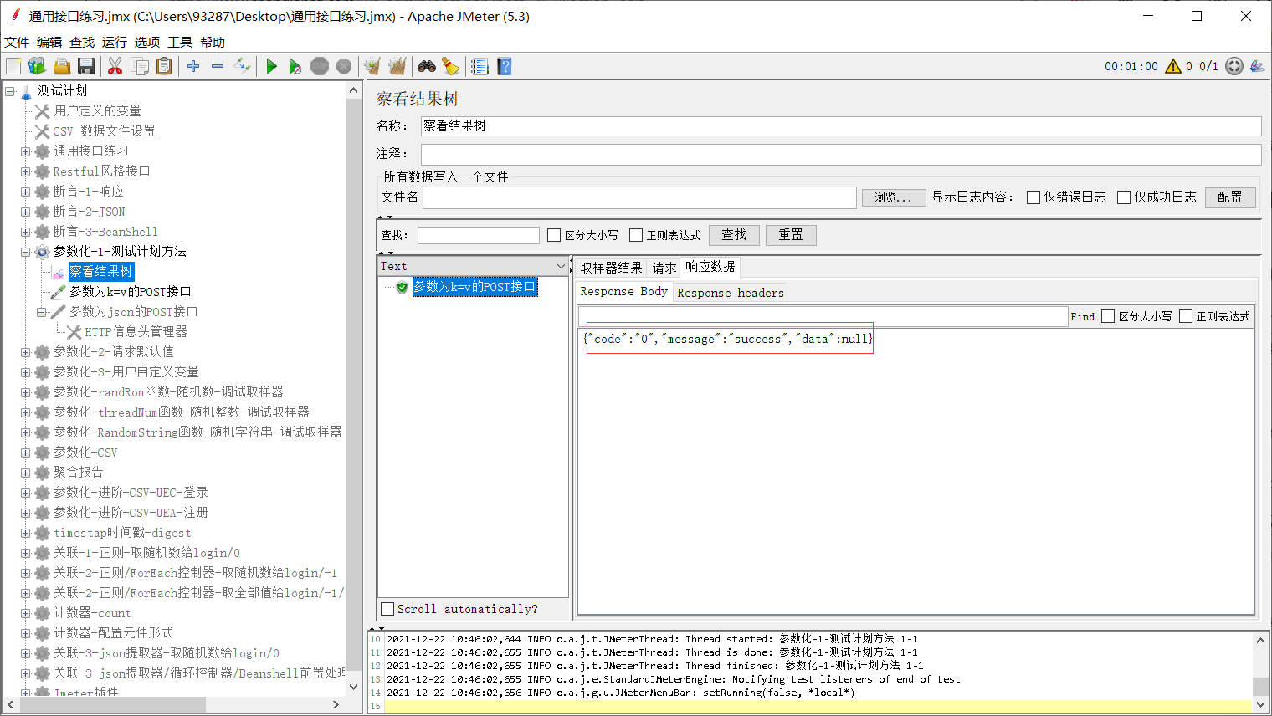Click the tree panel vertical scrollbar
Screen dimensions: 1272x716
coord(354,385)
